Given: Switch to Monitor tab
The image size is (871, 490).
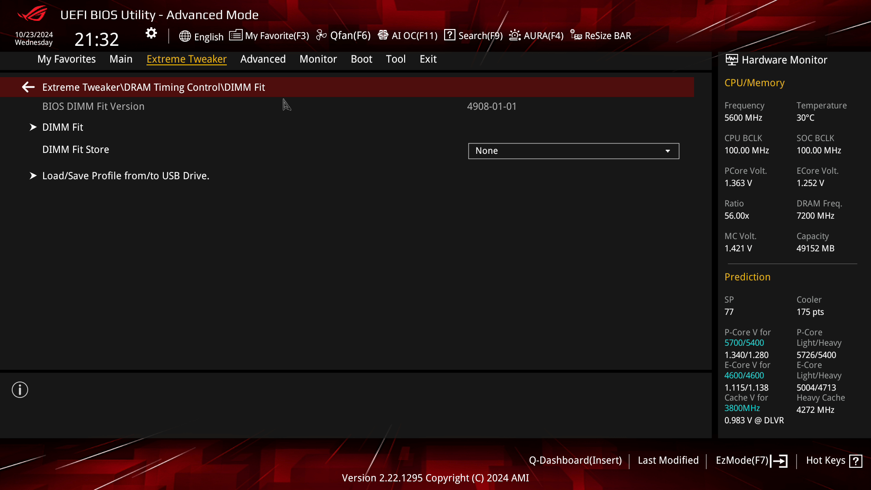Looking at the screenshot, I should 318,59.
